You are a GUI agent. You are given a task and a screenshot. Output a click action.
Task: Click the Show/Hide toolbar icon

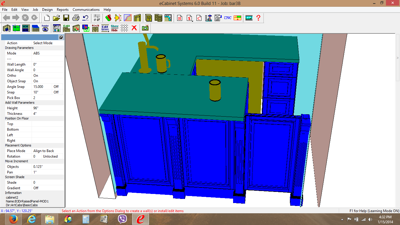114,28
